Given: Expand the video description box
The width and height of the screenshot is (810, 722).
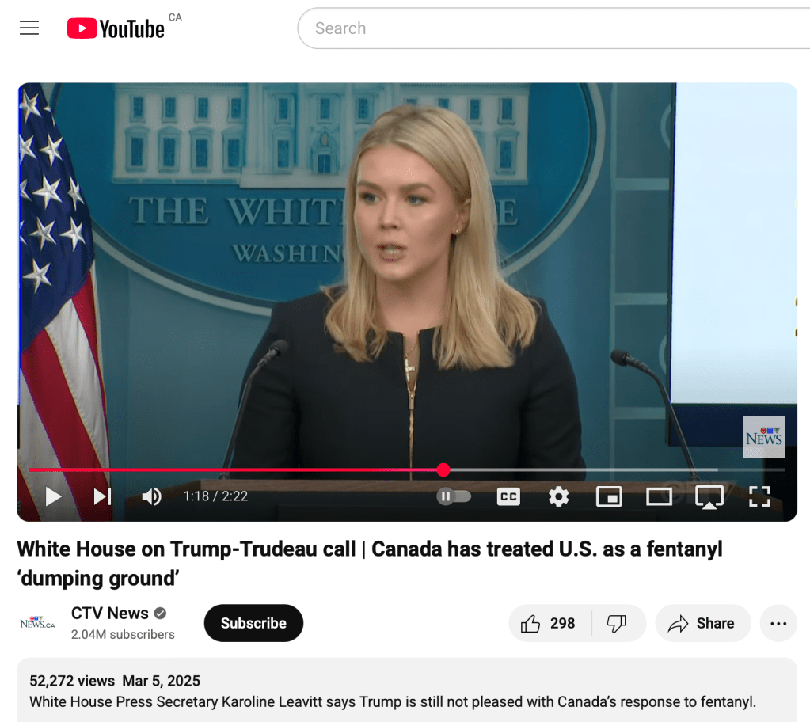Looking at the screenshot, I should click(x=407, y=690).
